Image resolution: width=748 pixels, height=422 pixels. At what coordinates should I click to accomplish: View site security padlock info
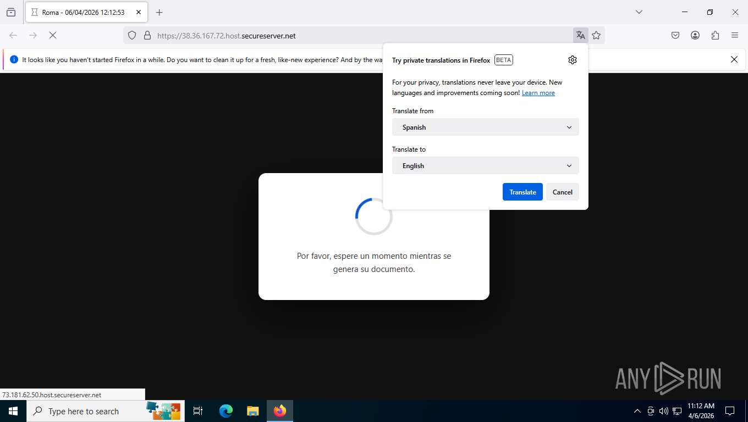147,35
